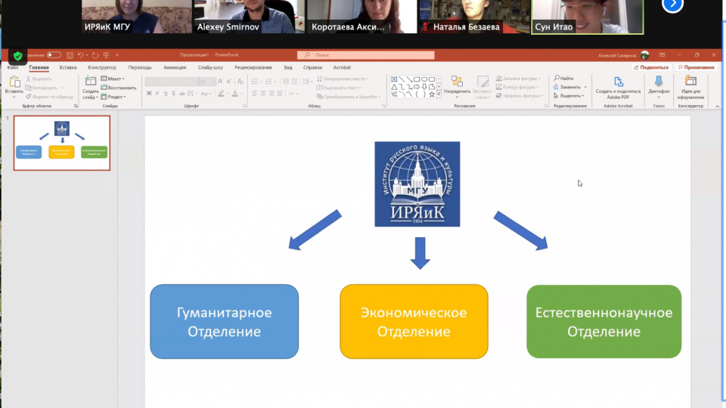Switch to the Вставка tab
The width and height of the screenshot is (726, 408).
(x=68, y=67)
